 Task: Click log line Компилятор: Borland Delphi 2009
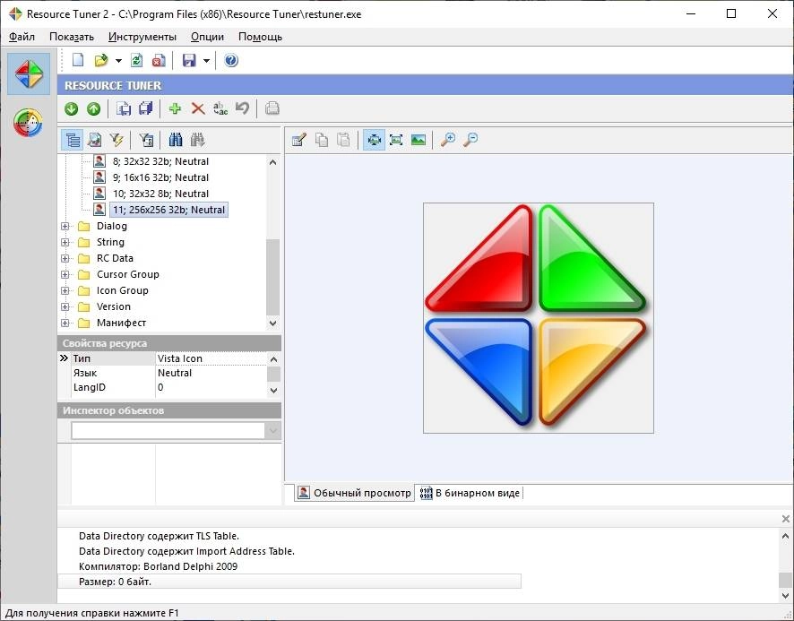pyautogui.click(x=158, y=566)
